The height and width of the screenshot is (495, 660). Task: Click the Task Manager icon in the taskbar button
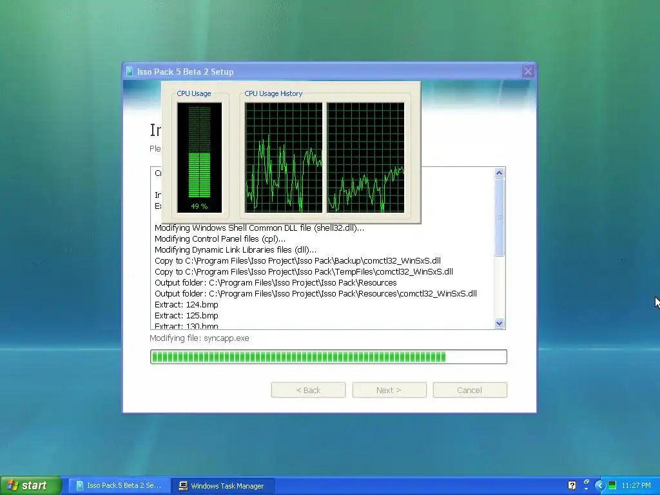[x=183, y=486]
